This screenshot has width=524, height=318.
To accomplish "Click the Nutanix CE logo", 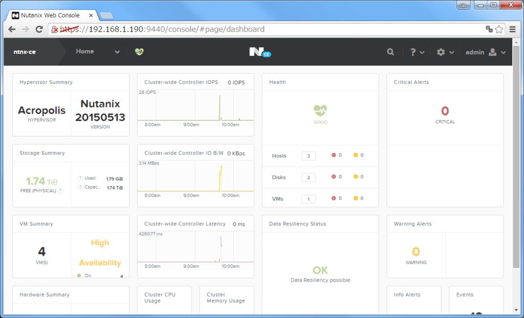I will [260, 52].
